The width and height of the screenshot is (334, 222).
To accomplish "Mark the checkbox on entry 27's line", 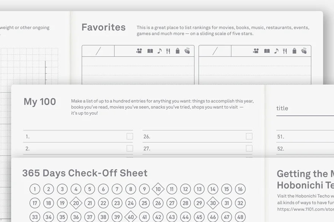I will point(249,148).
